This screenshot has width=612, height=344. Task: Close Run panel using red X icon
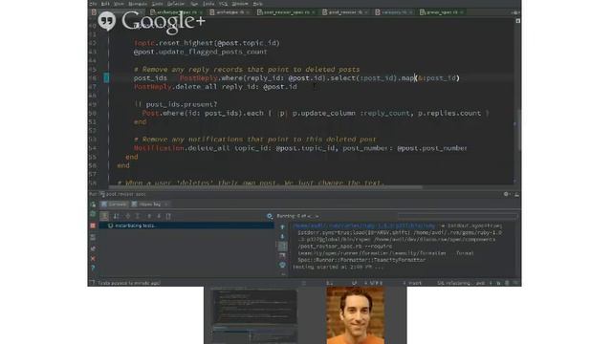[93, 259]
